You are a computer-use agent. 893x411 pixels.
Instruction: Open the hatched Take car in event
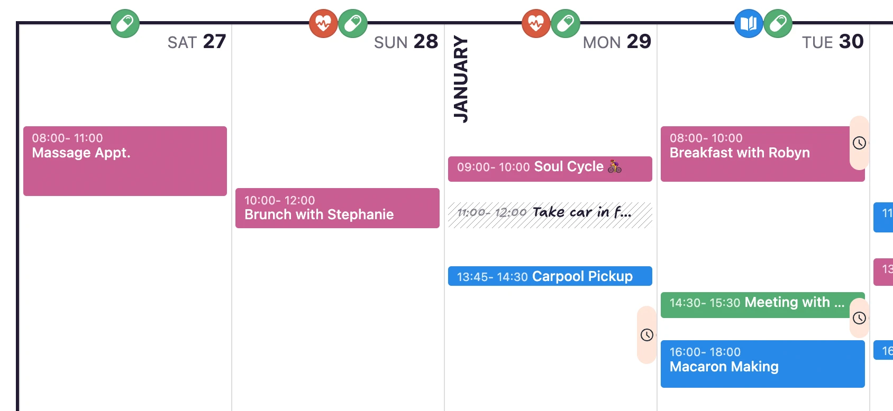click(x=550, y=214)
